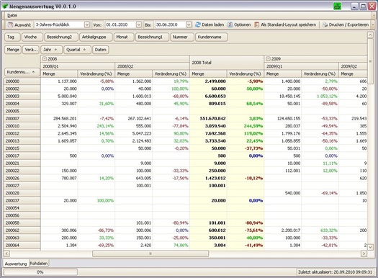Click the green icon in title bar

337,6
